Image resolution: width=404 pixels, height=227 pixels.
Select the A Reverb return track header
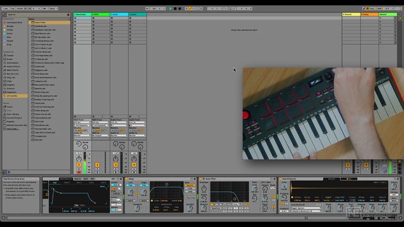point(351,15)
